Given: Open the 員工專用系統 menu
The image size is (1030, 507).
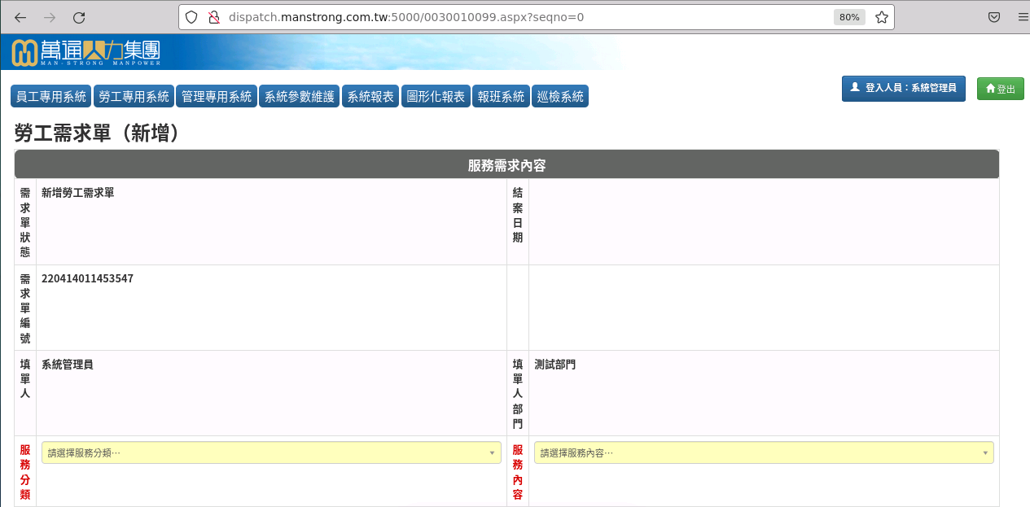Looking at the screenshot, I should click(51, 96).
